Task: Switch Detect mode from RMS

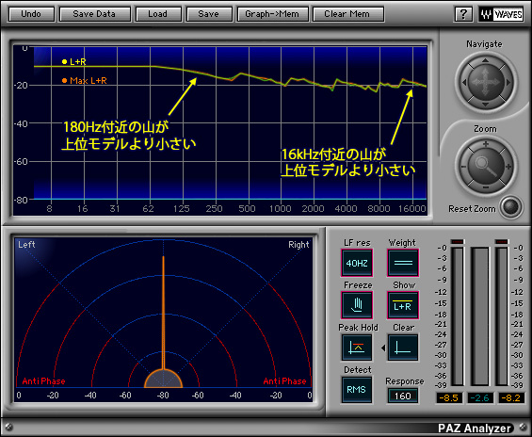Action: [357, 390]
